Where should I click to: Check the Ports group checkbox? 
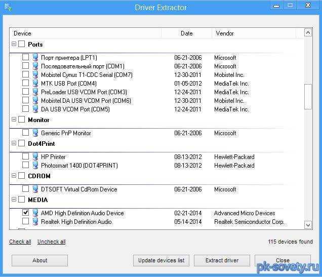(x=22, y=44)
